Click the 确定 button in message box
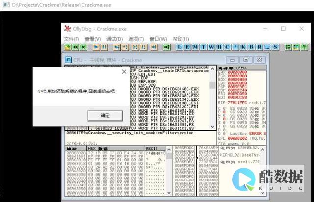 105,115
